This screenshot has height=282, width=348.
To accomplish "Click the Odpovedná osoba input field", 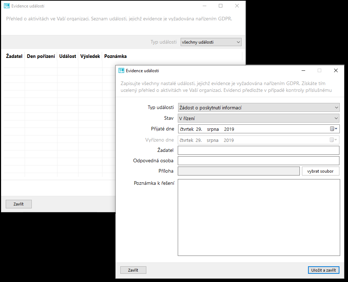I will coord(258,161).
